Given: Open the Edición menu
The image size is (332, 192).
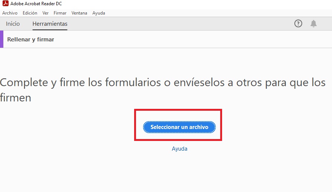Looking at the screenshot, I should point(30,13).
